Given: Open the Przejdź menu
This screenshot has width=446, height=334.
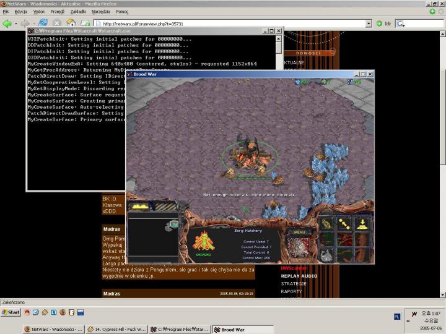Looking at the screenshot, I should coord(57,12).
